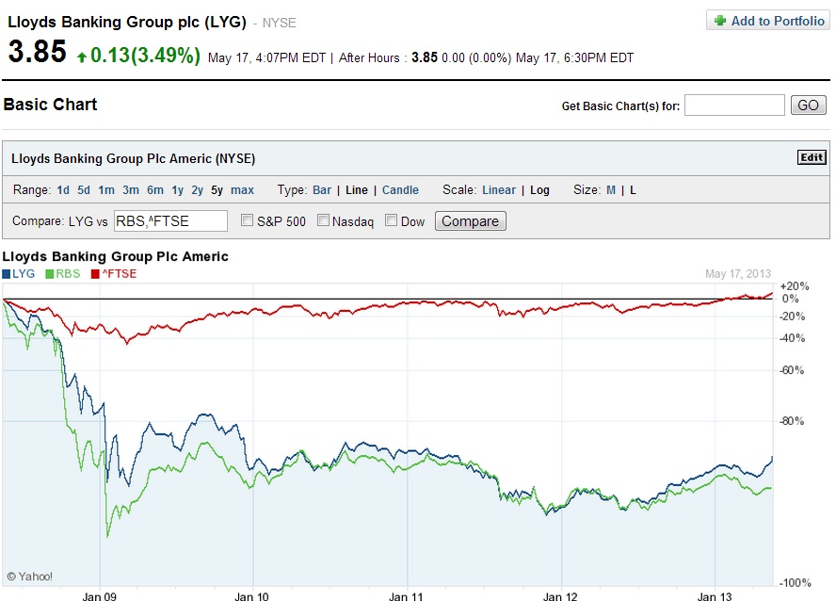The width and height of the screenshot is (836, 601).
Task: Click the Lloyds Banking Group plc (LYG) title
Action: (x=127, y=22)
